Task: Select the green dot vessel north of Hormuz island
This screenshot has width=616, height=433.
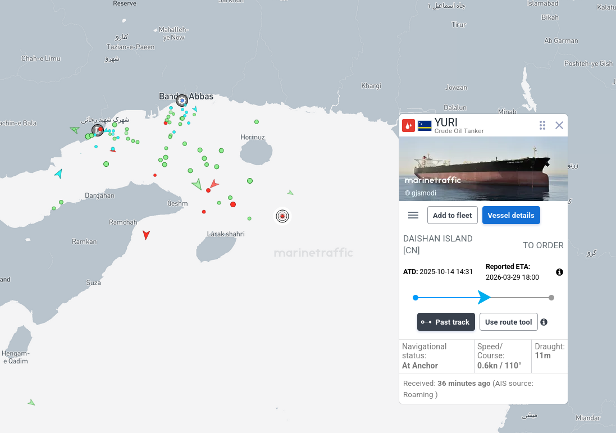Action: (x=257, y=122)
